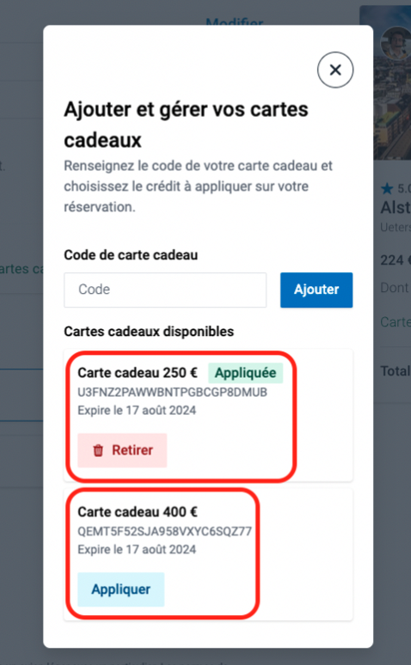This screenshot has width=411, height=665.
Task: Apply the 400 € gift card with Appliquer
Action: pyautogui.click(x=121, y=589)
